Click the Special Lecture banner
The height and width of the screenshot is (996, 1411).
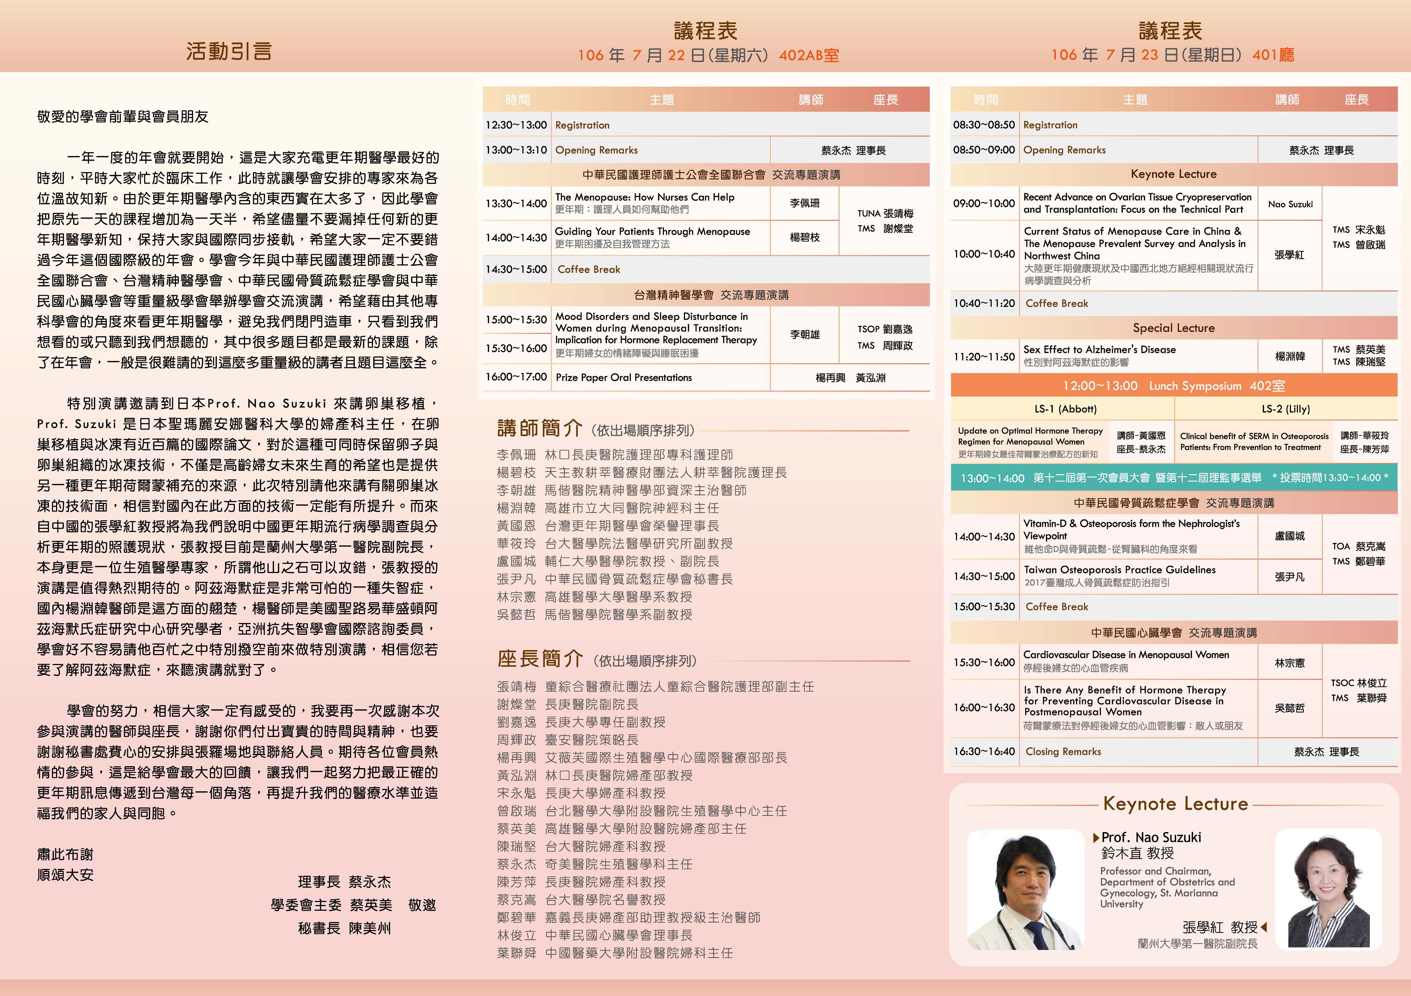point(1174,328)
